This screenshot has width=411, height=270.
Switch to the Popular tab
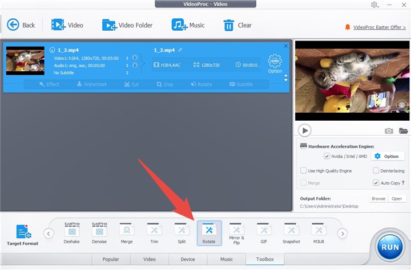click(111, 259)
